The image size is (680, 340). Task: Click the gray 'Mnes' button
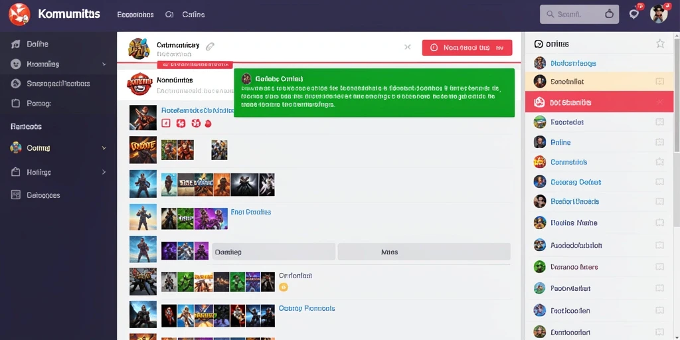(x=424, y=252)
